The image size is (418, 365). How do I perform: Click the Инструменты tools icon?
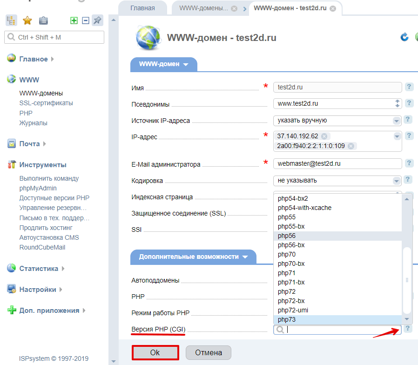12,164
